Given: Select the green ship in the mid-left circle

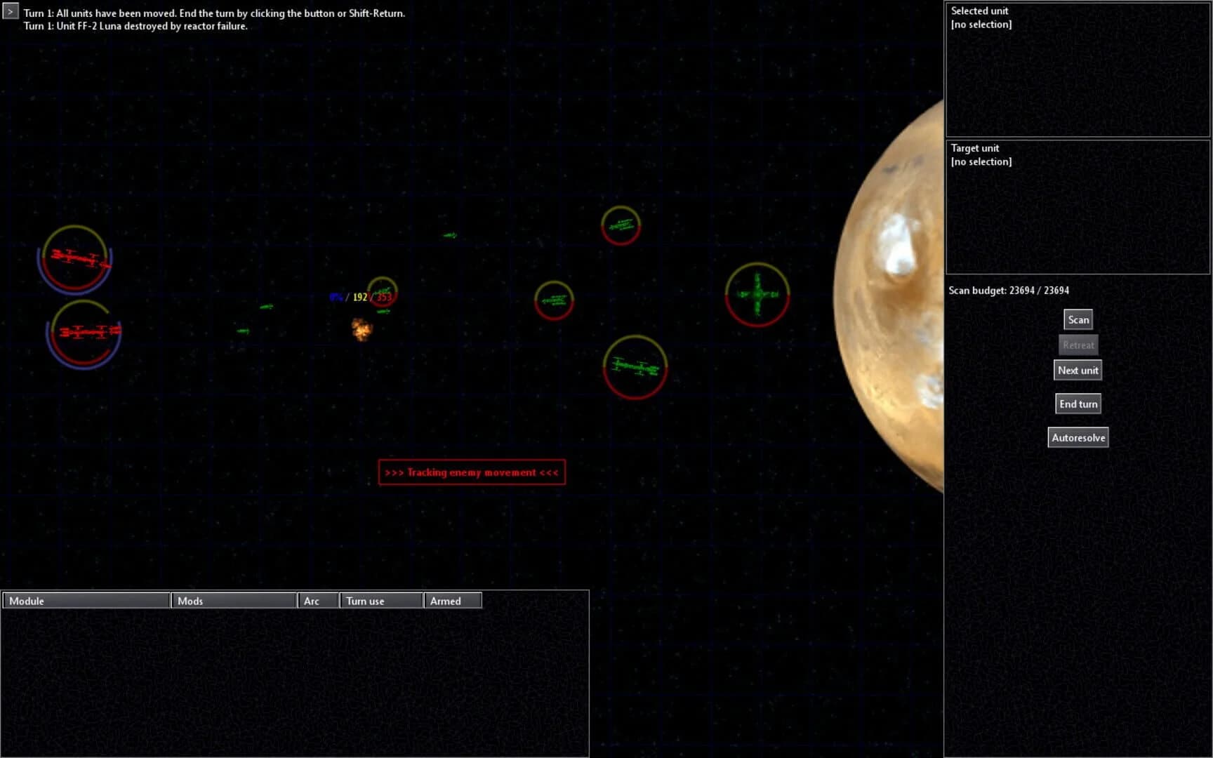Looking at the screenshot, I should pyautogui.click(x=554, y=300).
